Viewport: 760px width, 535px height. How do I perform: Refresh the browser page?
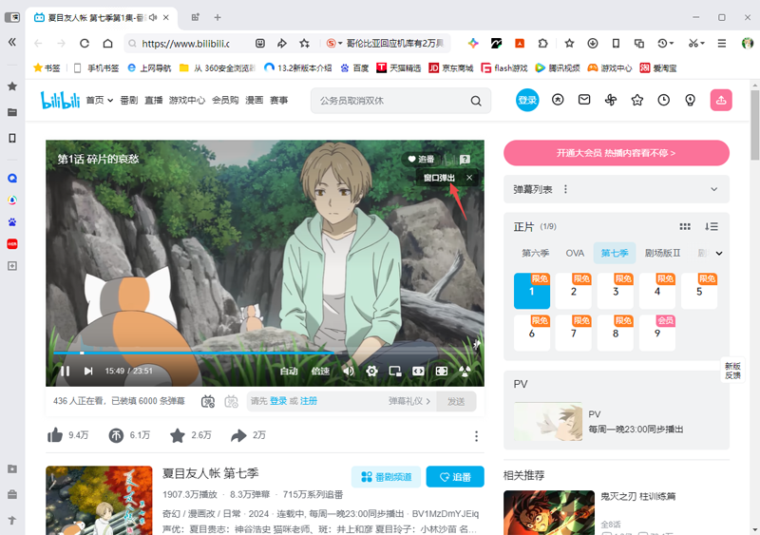85,43
